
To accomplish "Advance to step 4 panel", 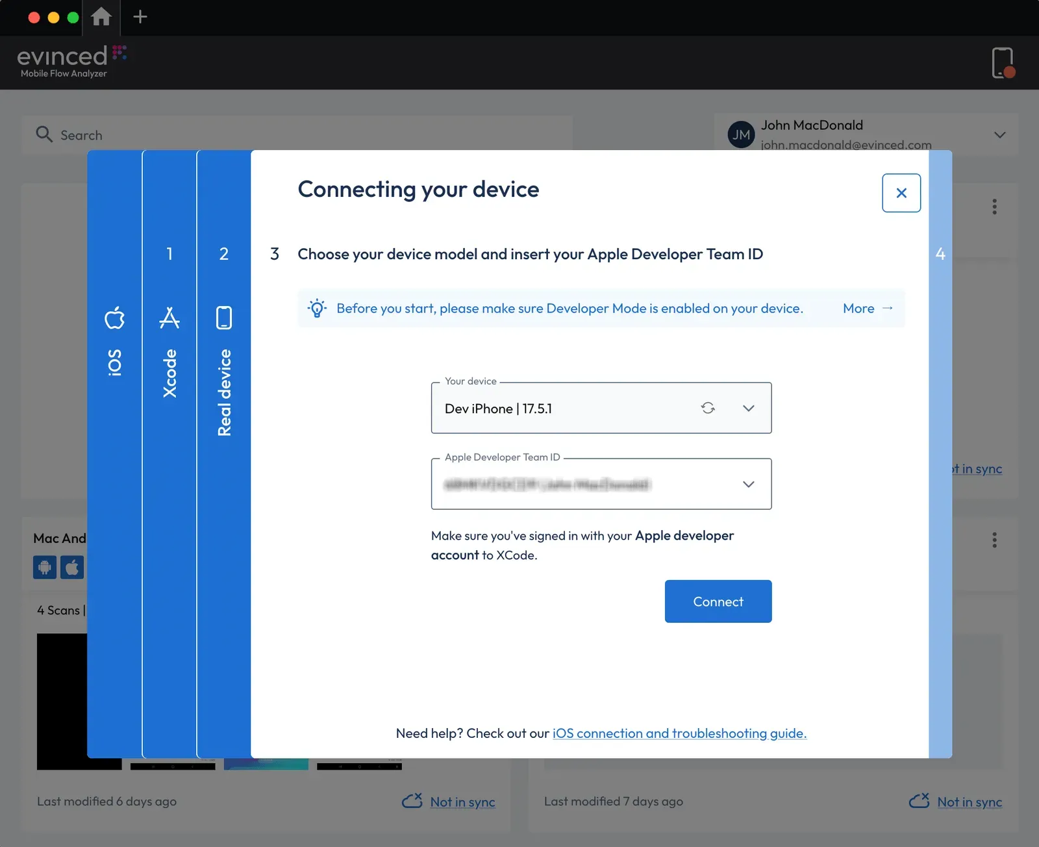I will [940, 454].
